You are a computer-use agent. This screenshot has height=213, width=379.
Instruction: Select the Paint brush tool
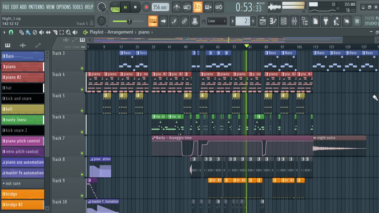(x=28, y=32)
